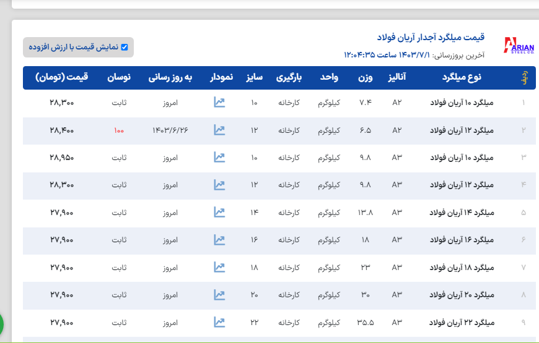539x343 pixels.
Task: Open chart icon in first table row
Action: click(x=219, y=102)
